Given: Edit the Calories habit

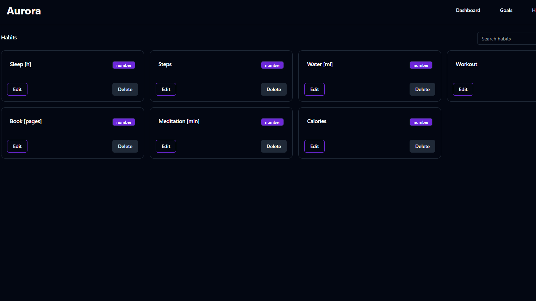Looking at the screenshot, I should point(314,146).
